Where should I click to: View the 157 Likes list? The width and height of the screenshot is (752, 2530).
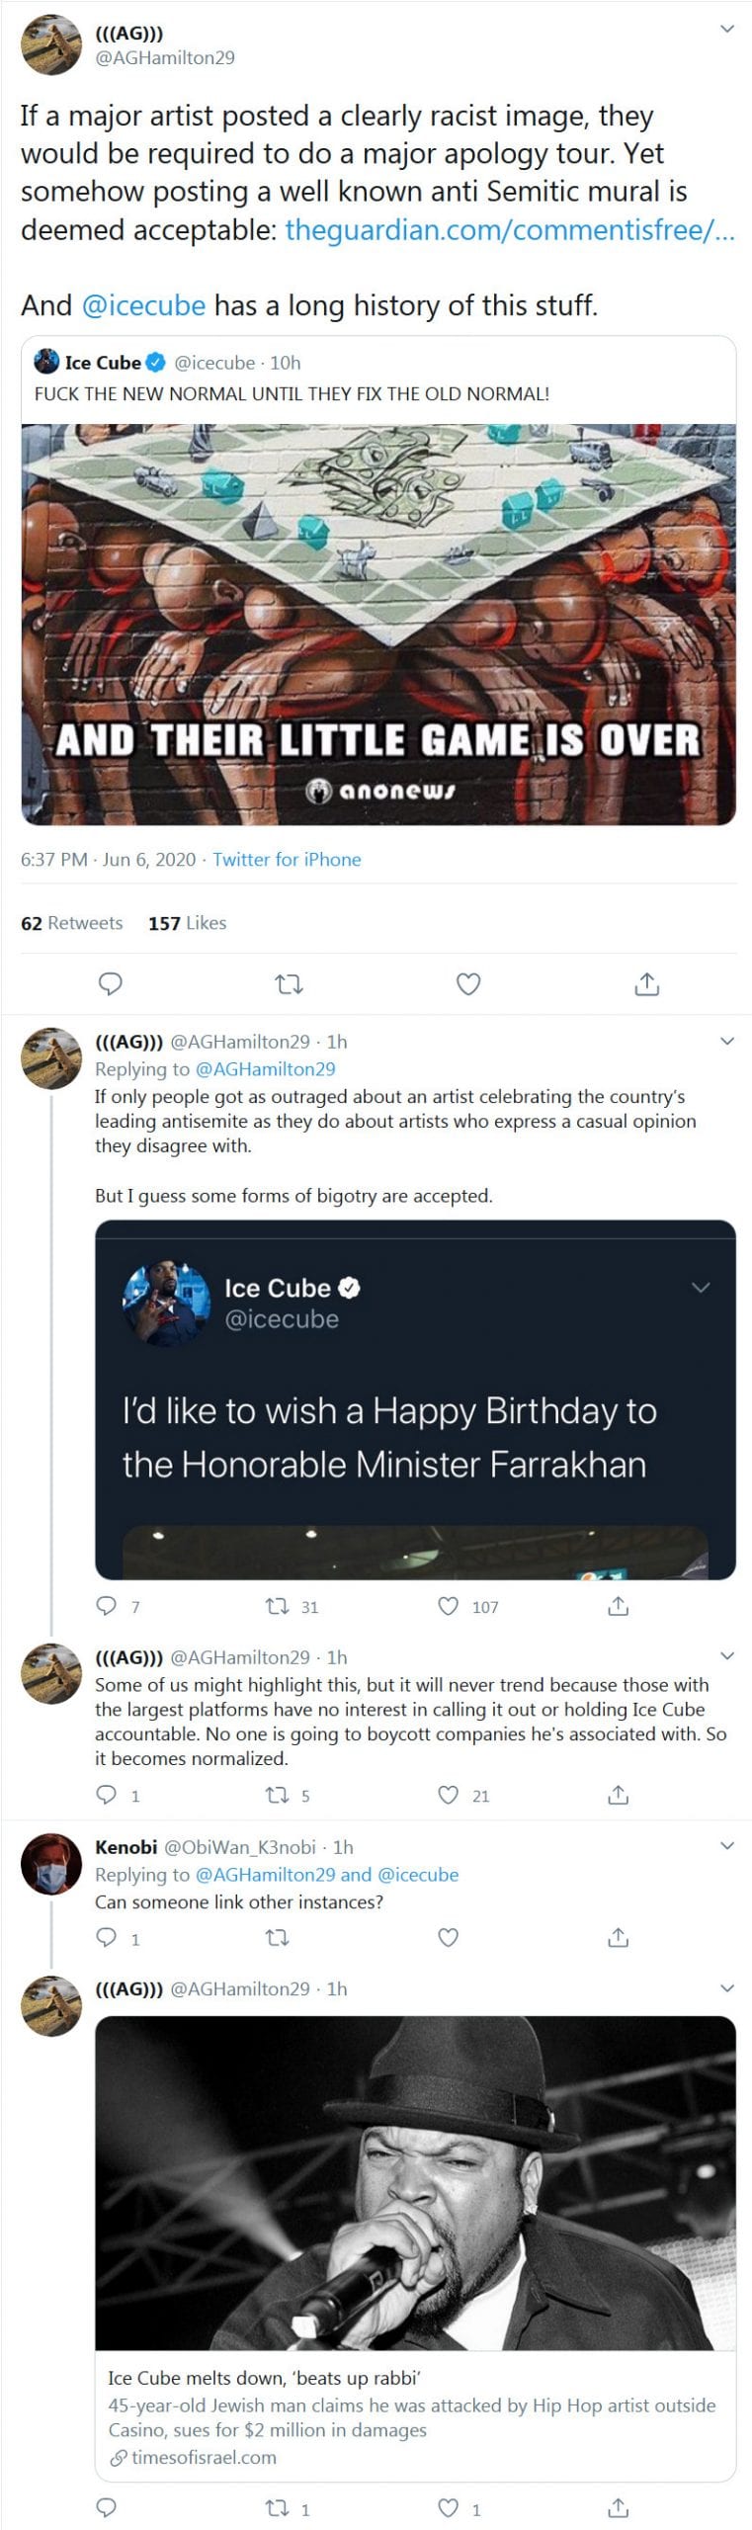[x=188, y=923]
